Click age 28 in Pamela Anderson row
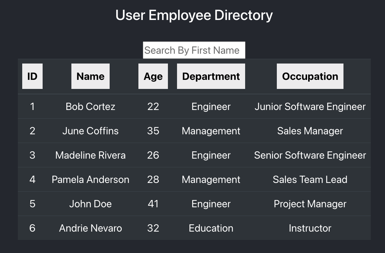Screen dimensions: 385x253 [153, 180]
